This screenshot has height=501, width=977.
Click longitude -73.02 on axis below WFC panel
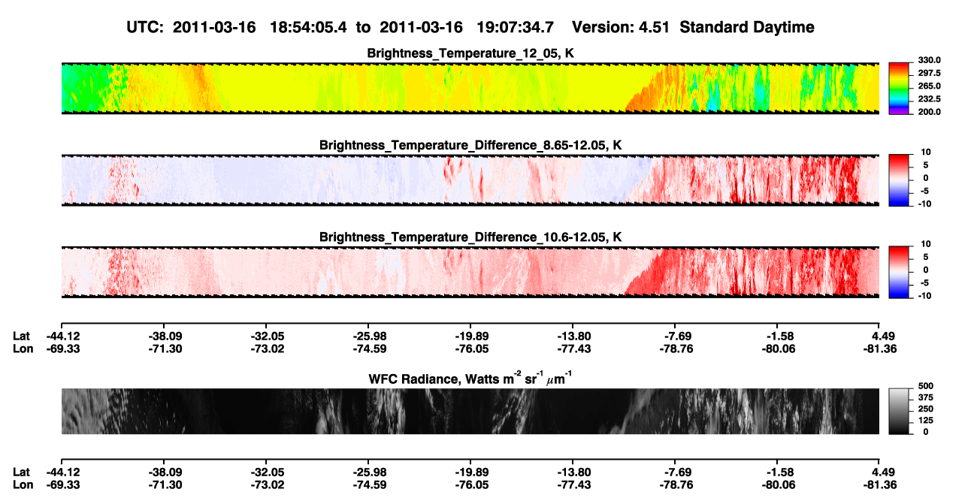coord(266,484)
